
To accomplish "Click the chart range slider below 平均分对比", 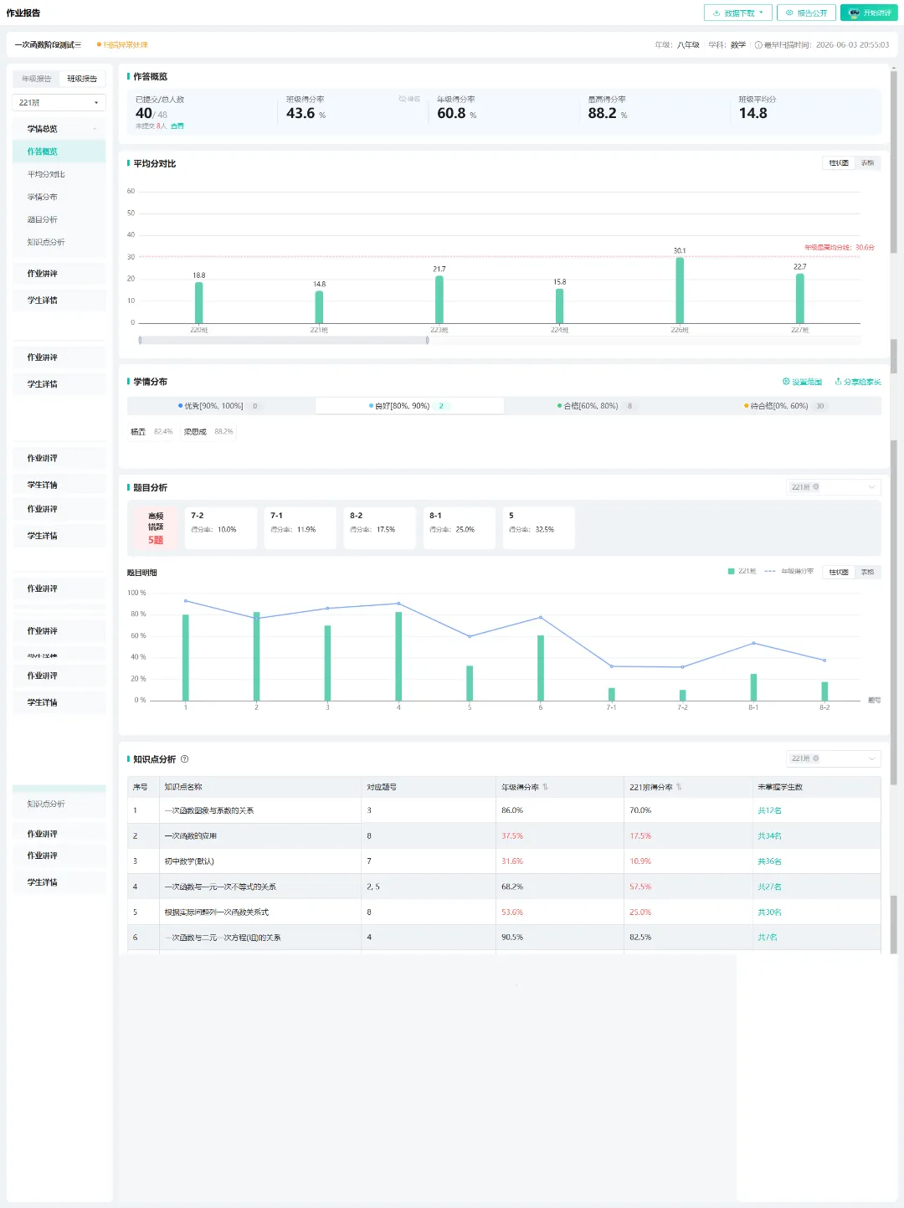I will click(284, 340).
